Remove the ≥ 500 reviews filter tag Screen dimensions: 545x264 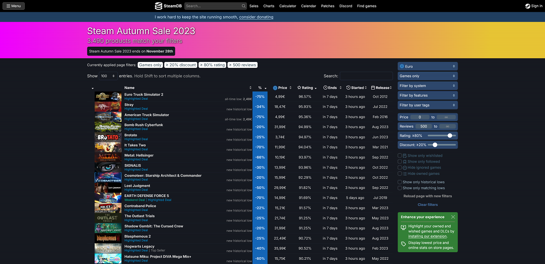tap(243, 65)
